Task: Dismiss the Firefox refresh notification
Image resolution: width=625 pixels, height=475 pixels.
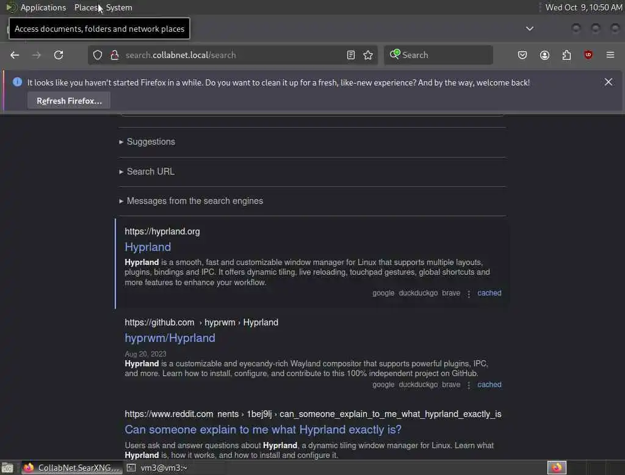Action: (x=609, y=82)
